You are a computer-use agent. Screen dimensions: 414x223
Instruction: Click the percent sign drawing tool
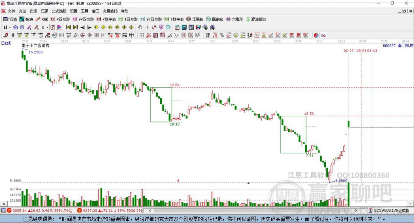coord(222,35)
